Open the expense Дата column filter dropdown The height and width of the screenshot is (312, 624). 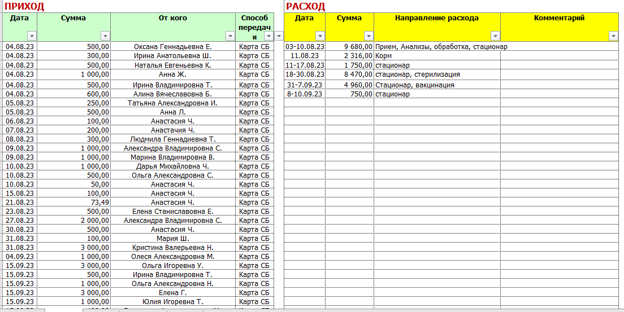pyautogui.click(x=320, y=36)
